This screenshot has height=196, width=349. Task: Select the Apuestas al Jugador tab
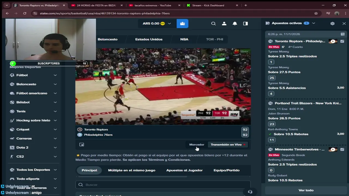[x=184, y=170]
